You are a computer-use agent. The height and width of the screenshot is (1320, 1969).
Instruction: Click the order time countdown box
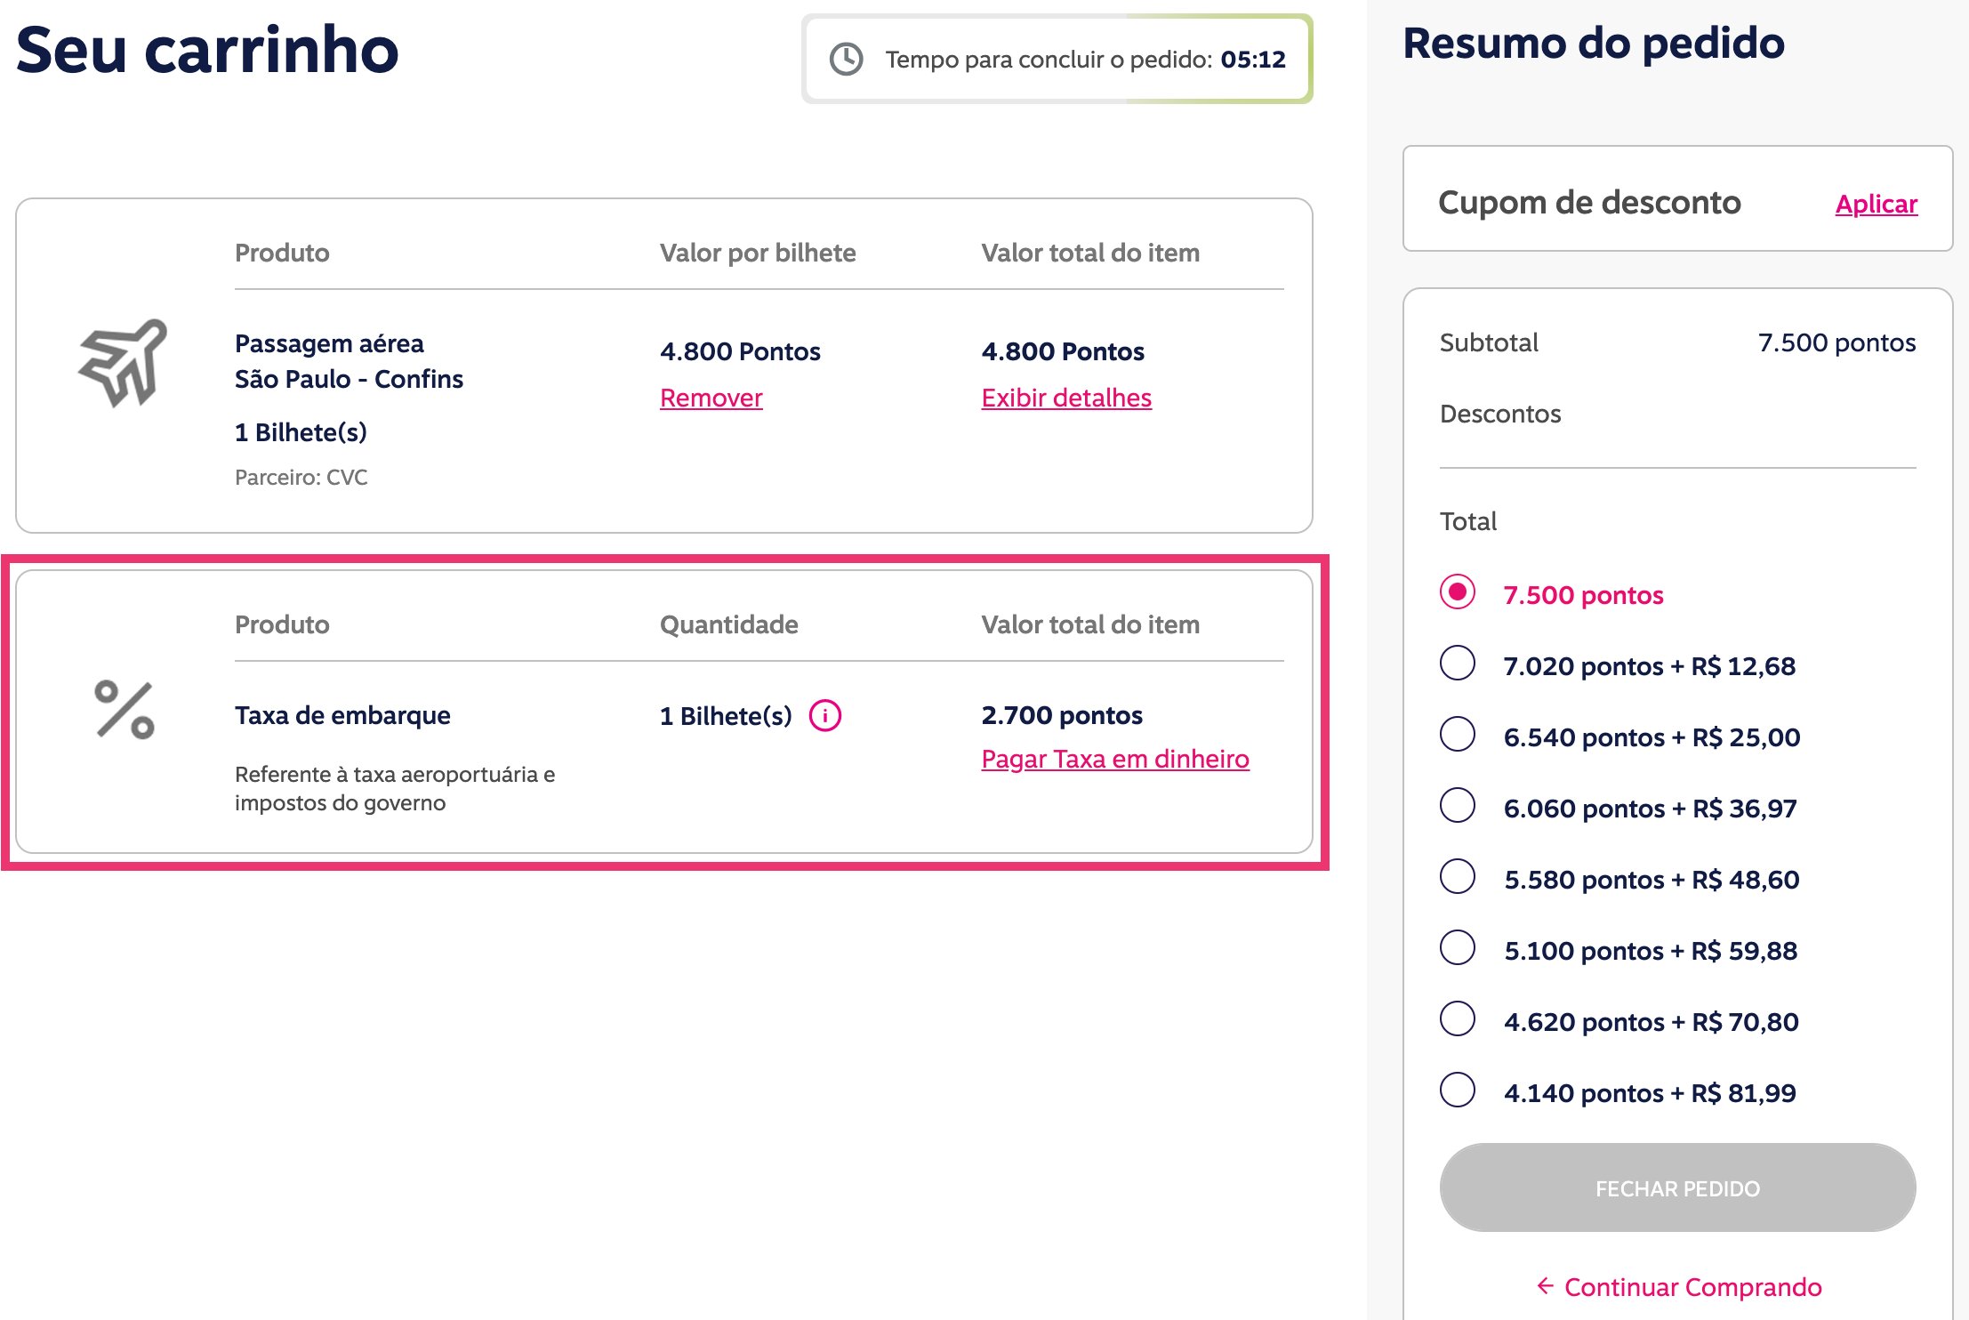click(x=1057, y=59)
